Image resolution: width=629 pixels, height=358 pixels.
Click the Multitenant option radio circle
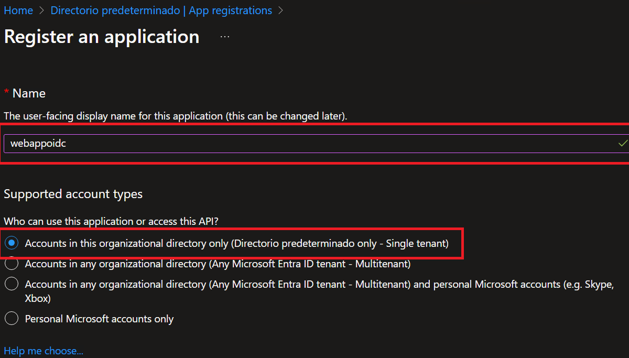tap(12, 264)
